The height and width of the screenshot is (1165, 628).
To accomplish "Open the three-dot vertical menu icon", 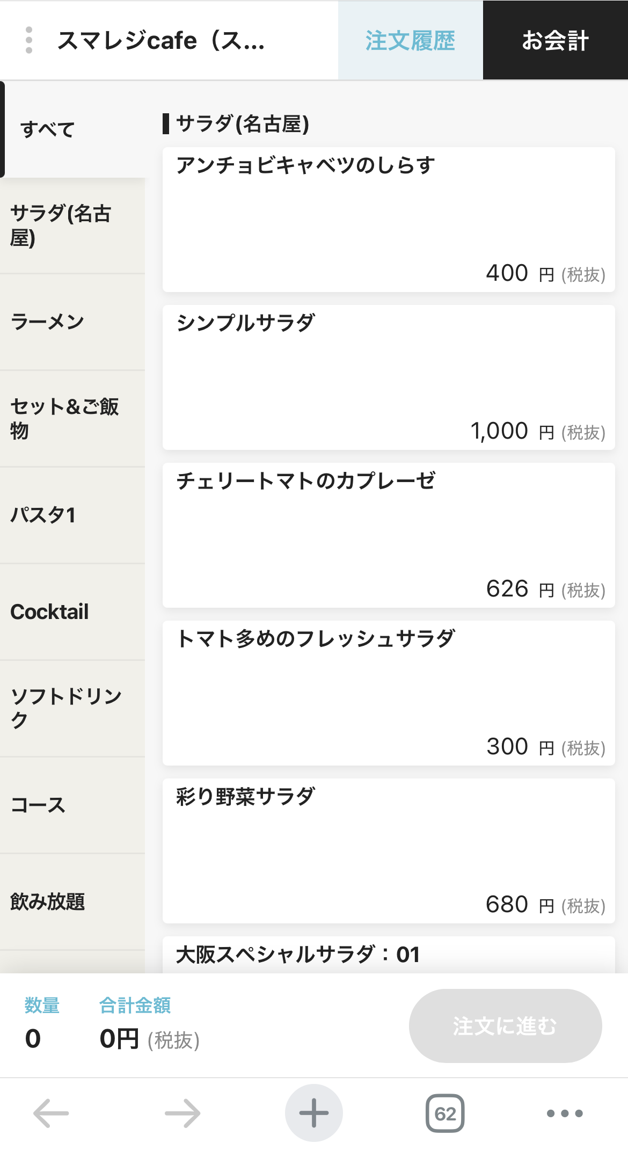I will [x=29, y=40].
